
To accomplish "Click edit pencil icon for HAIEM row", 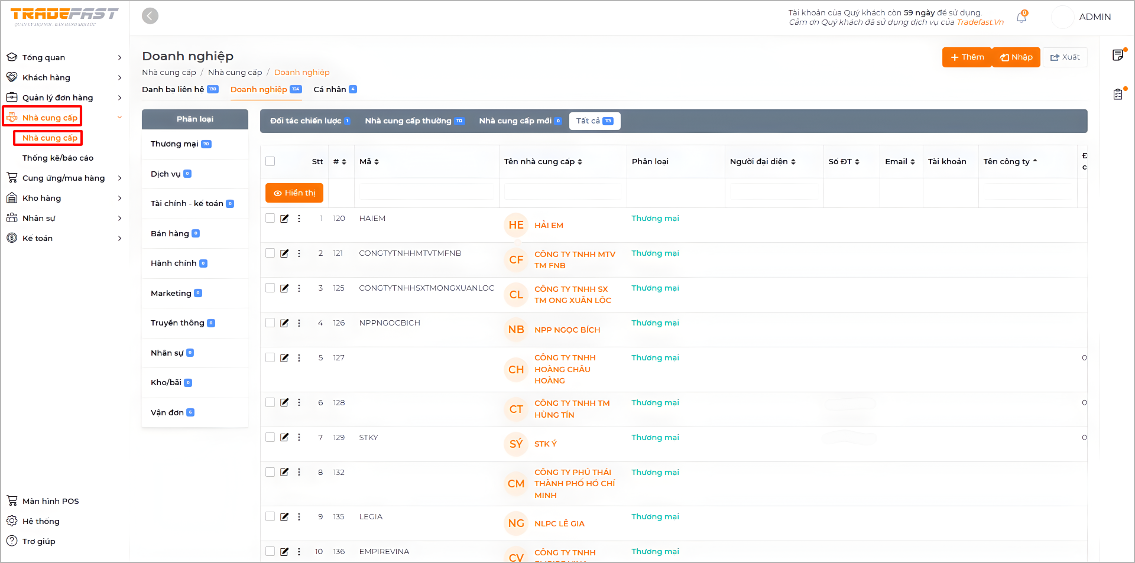I will [x=284, y=219].
